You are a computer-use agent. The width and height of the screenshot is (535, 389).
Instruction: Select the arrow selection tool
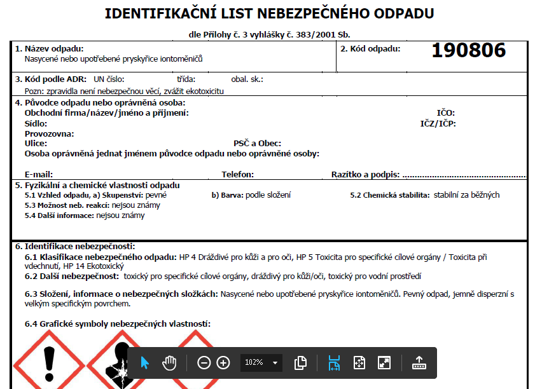coord(144,363)
